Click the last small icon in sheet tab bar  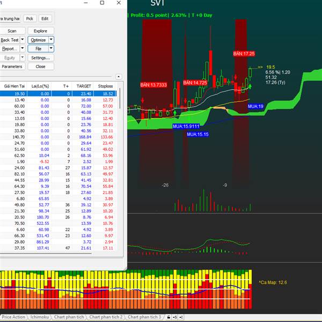pos(181,317)
